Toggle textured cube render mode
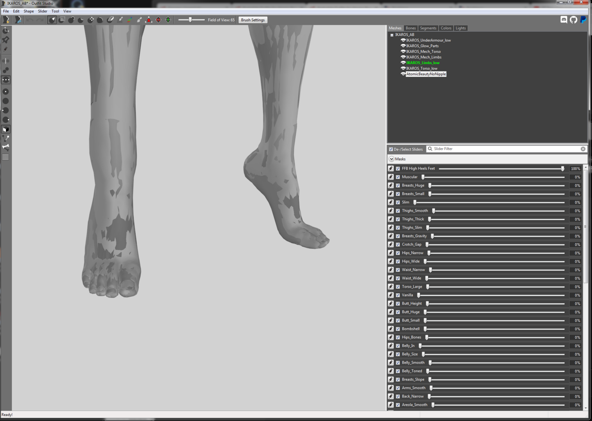The image size is (592, 421). tap(6, 129)
